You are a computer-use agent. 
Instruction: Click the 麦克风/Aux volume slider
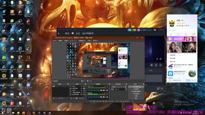coord(95,90)
